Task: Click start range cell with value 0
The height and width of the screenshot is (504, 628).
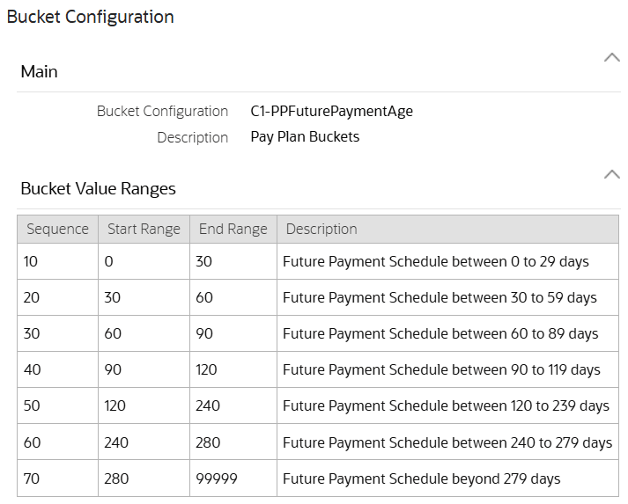Action: pos(144,261)
